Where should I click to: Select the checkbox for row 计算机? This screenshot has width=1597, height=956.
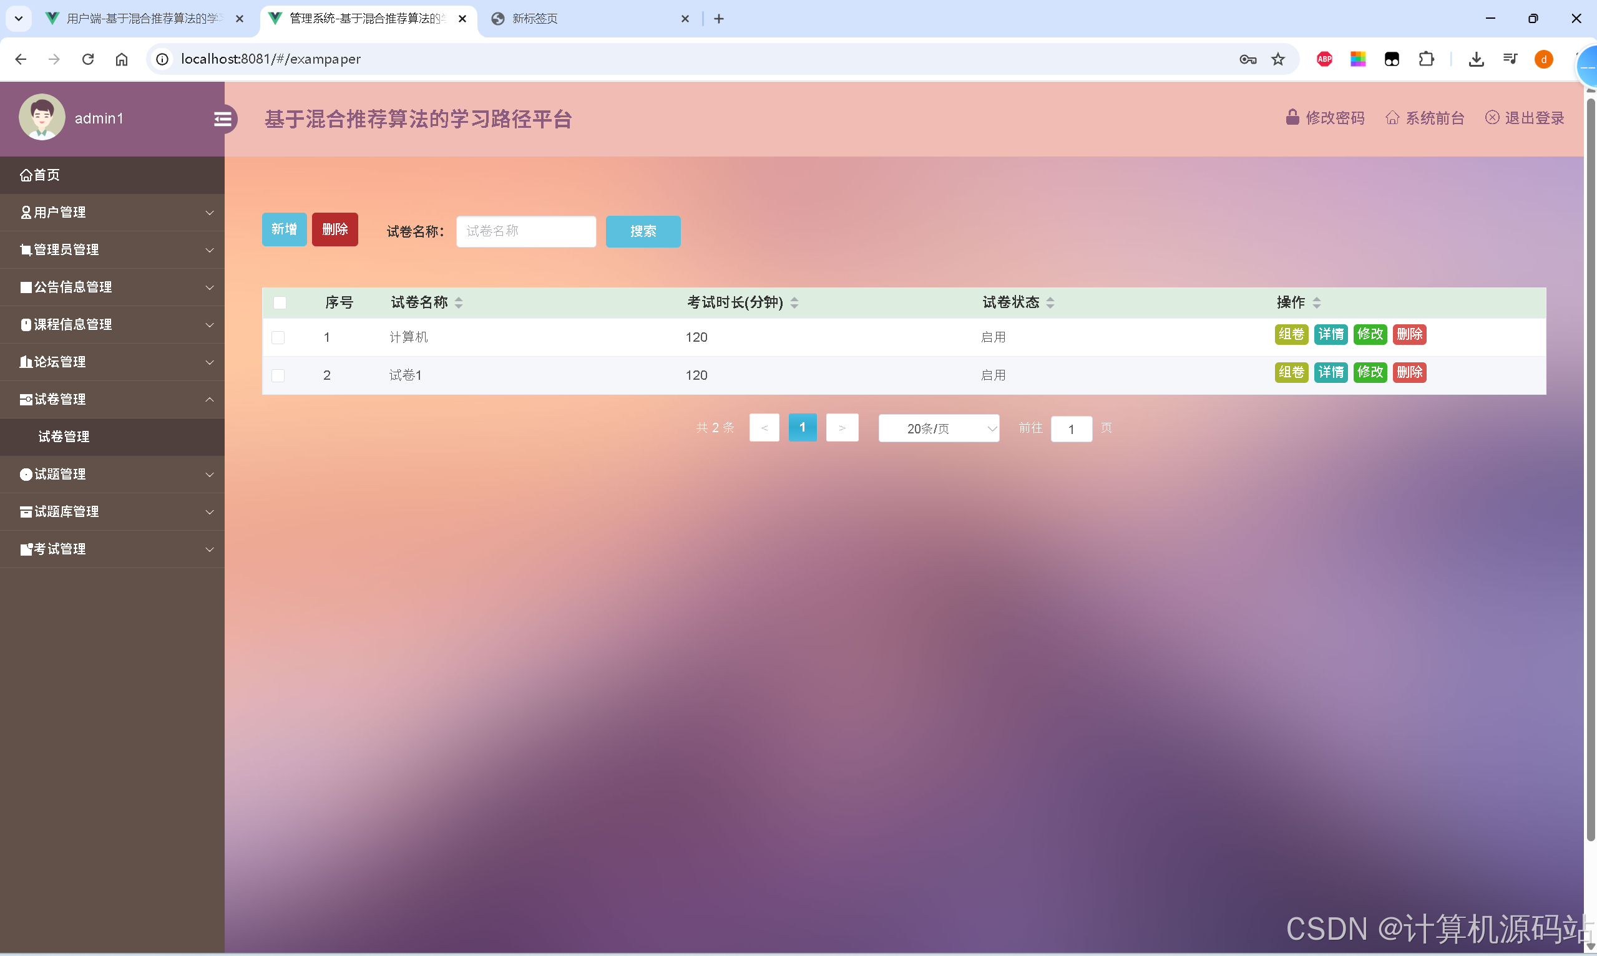[x=278, y=337]
